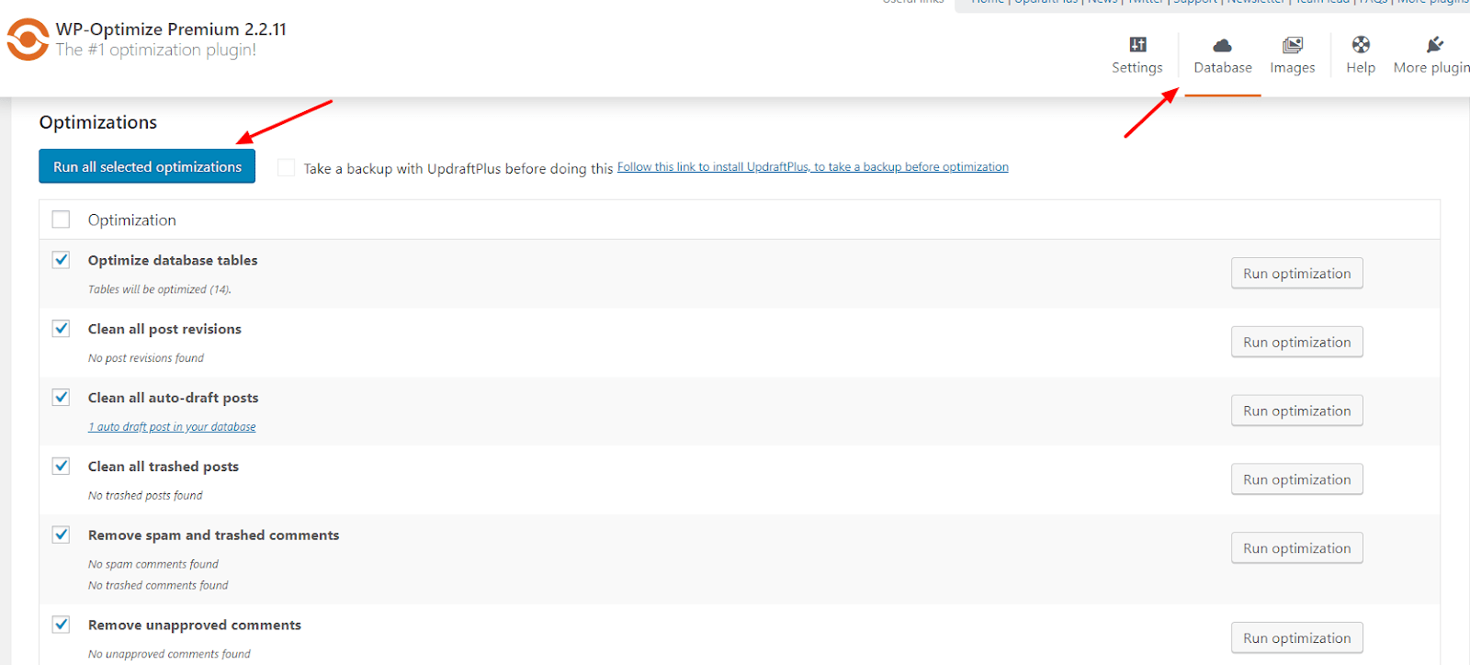Click 'No spam comments found' text

tap(153, 564)
